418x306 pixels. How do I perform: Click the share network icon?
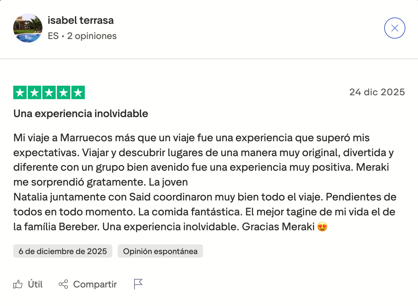63,284
